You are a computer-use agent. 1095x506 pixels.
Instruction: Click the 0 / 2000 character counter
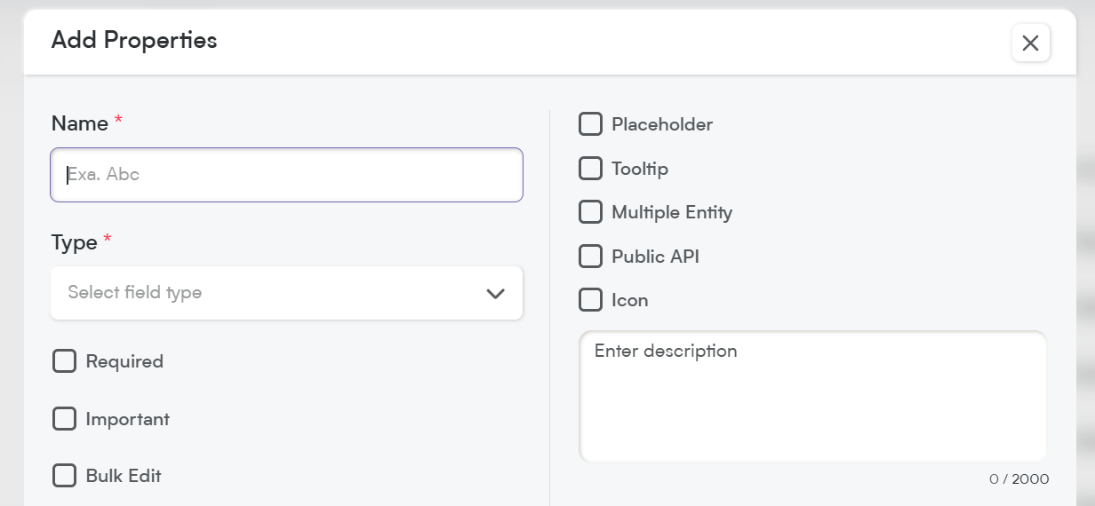tap(1019, 479)
